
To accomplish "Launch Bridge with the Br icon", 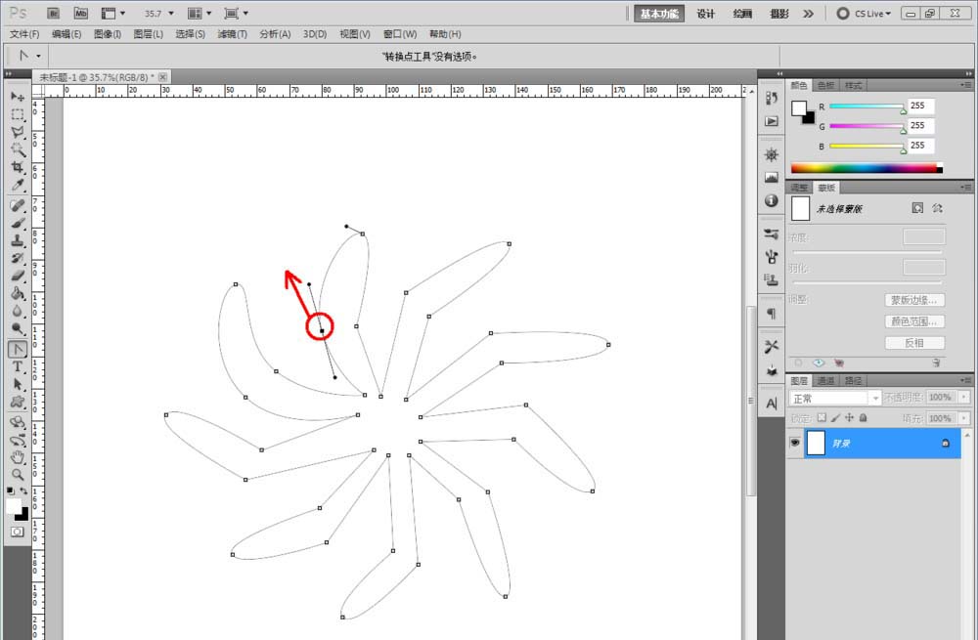I will 53,13.
